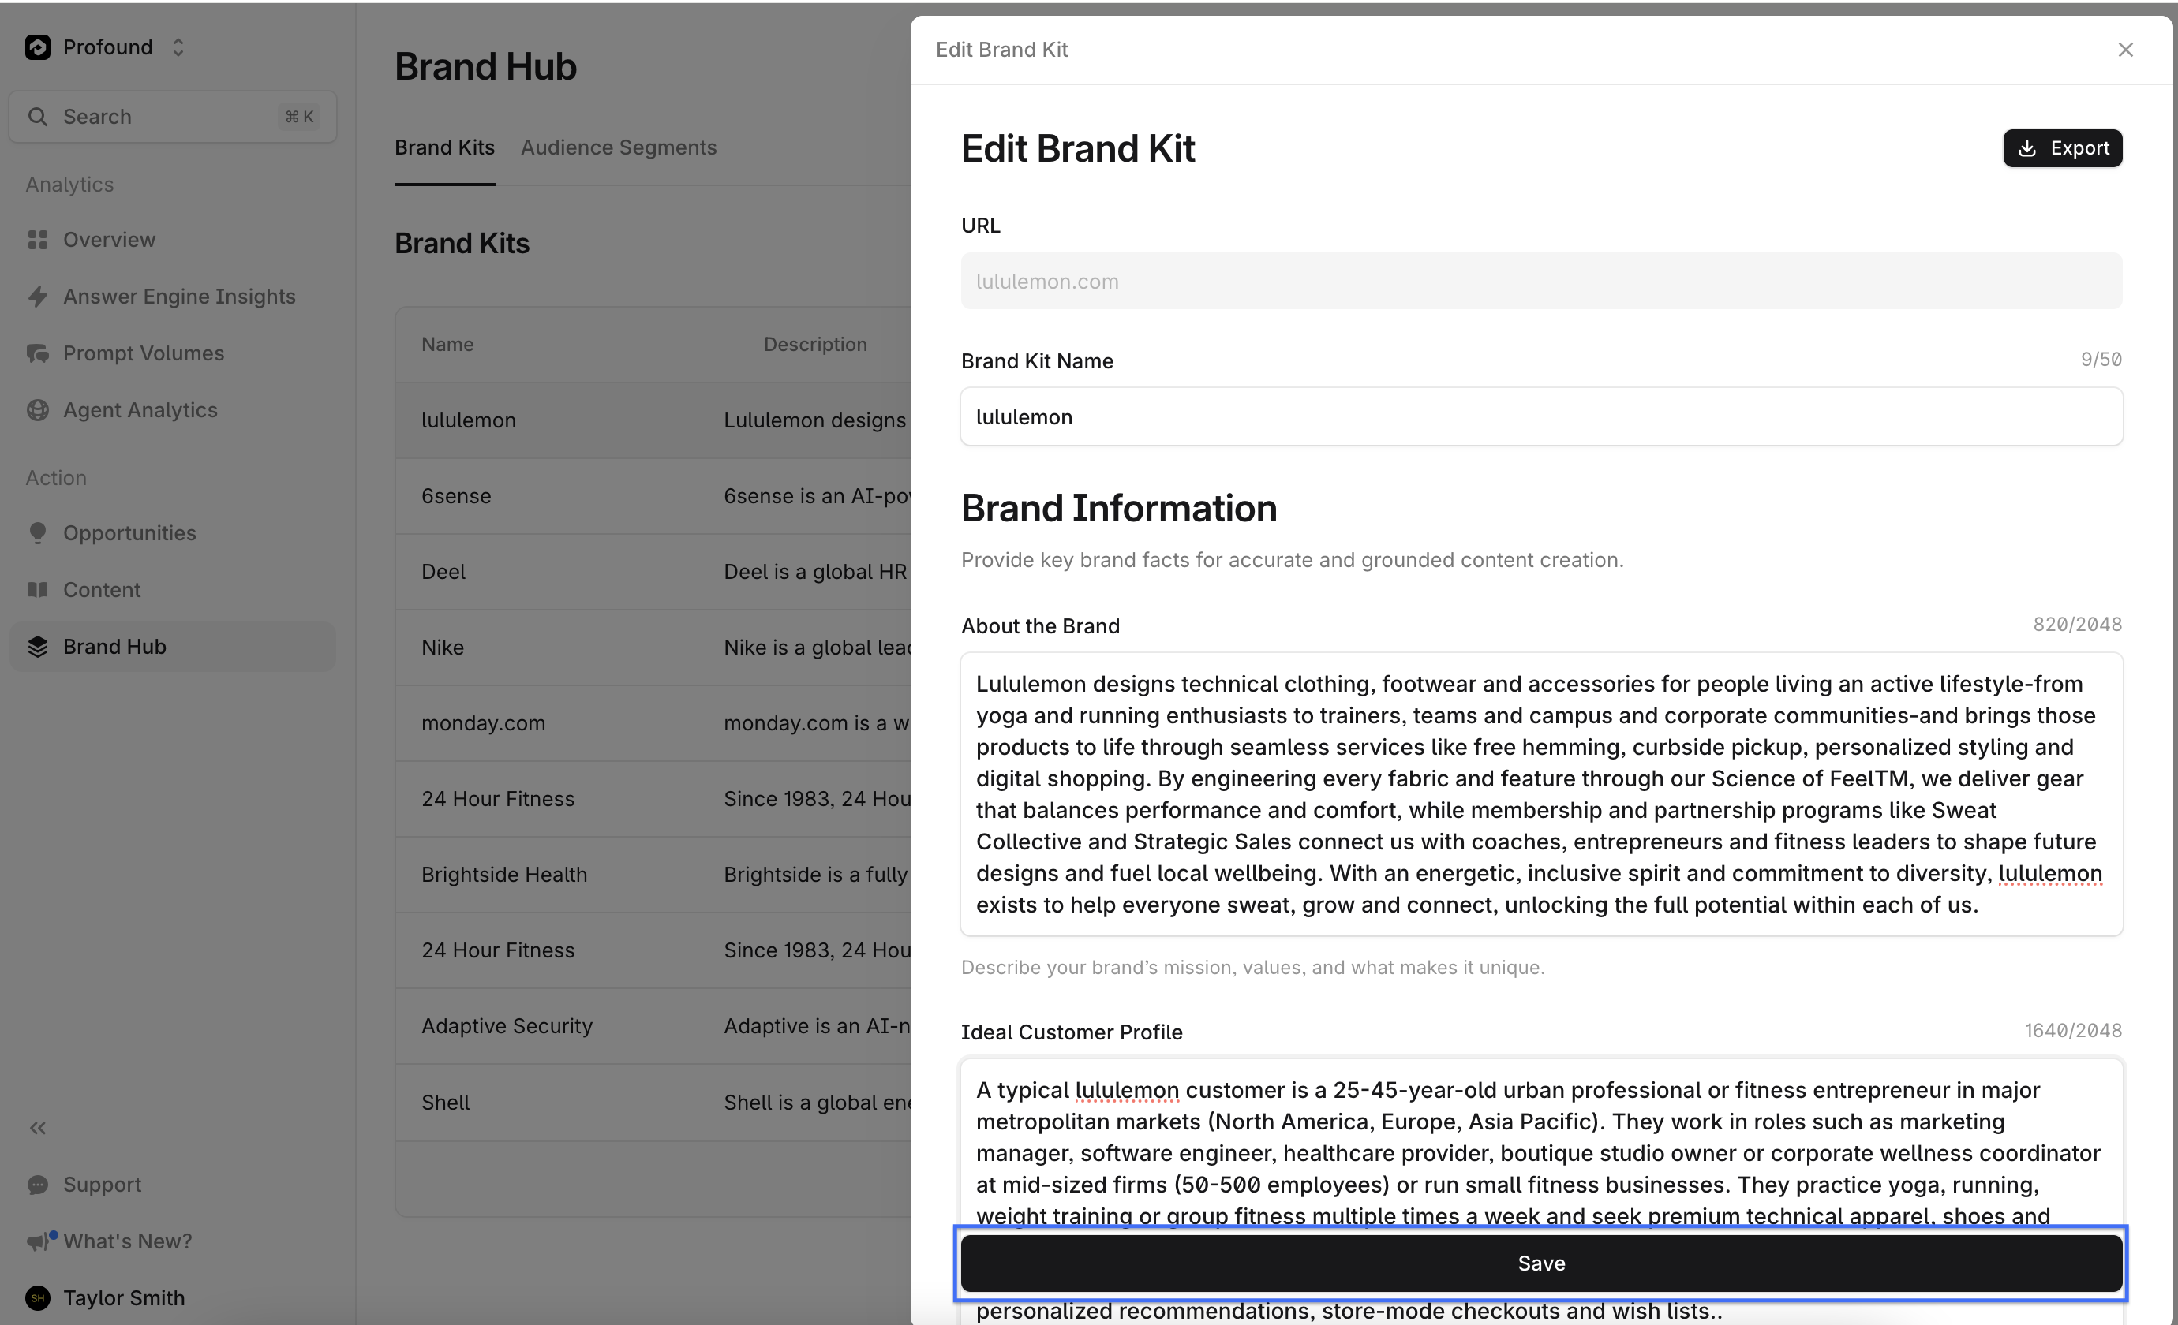Click the download icon on Export

2028,148
